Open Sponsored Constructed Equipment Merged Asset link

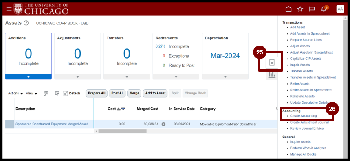[x=52, y=124]
